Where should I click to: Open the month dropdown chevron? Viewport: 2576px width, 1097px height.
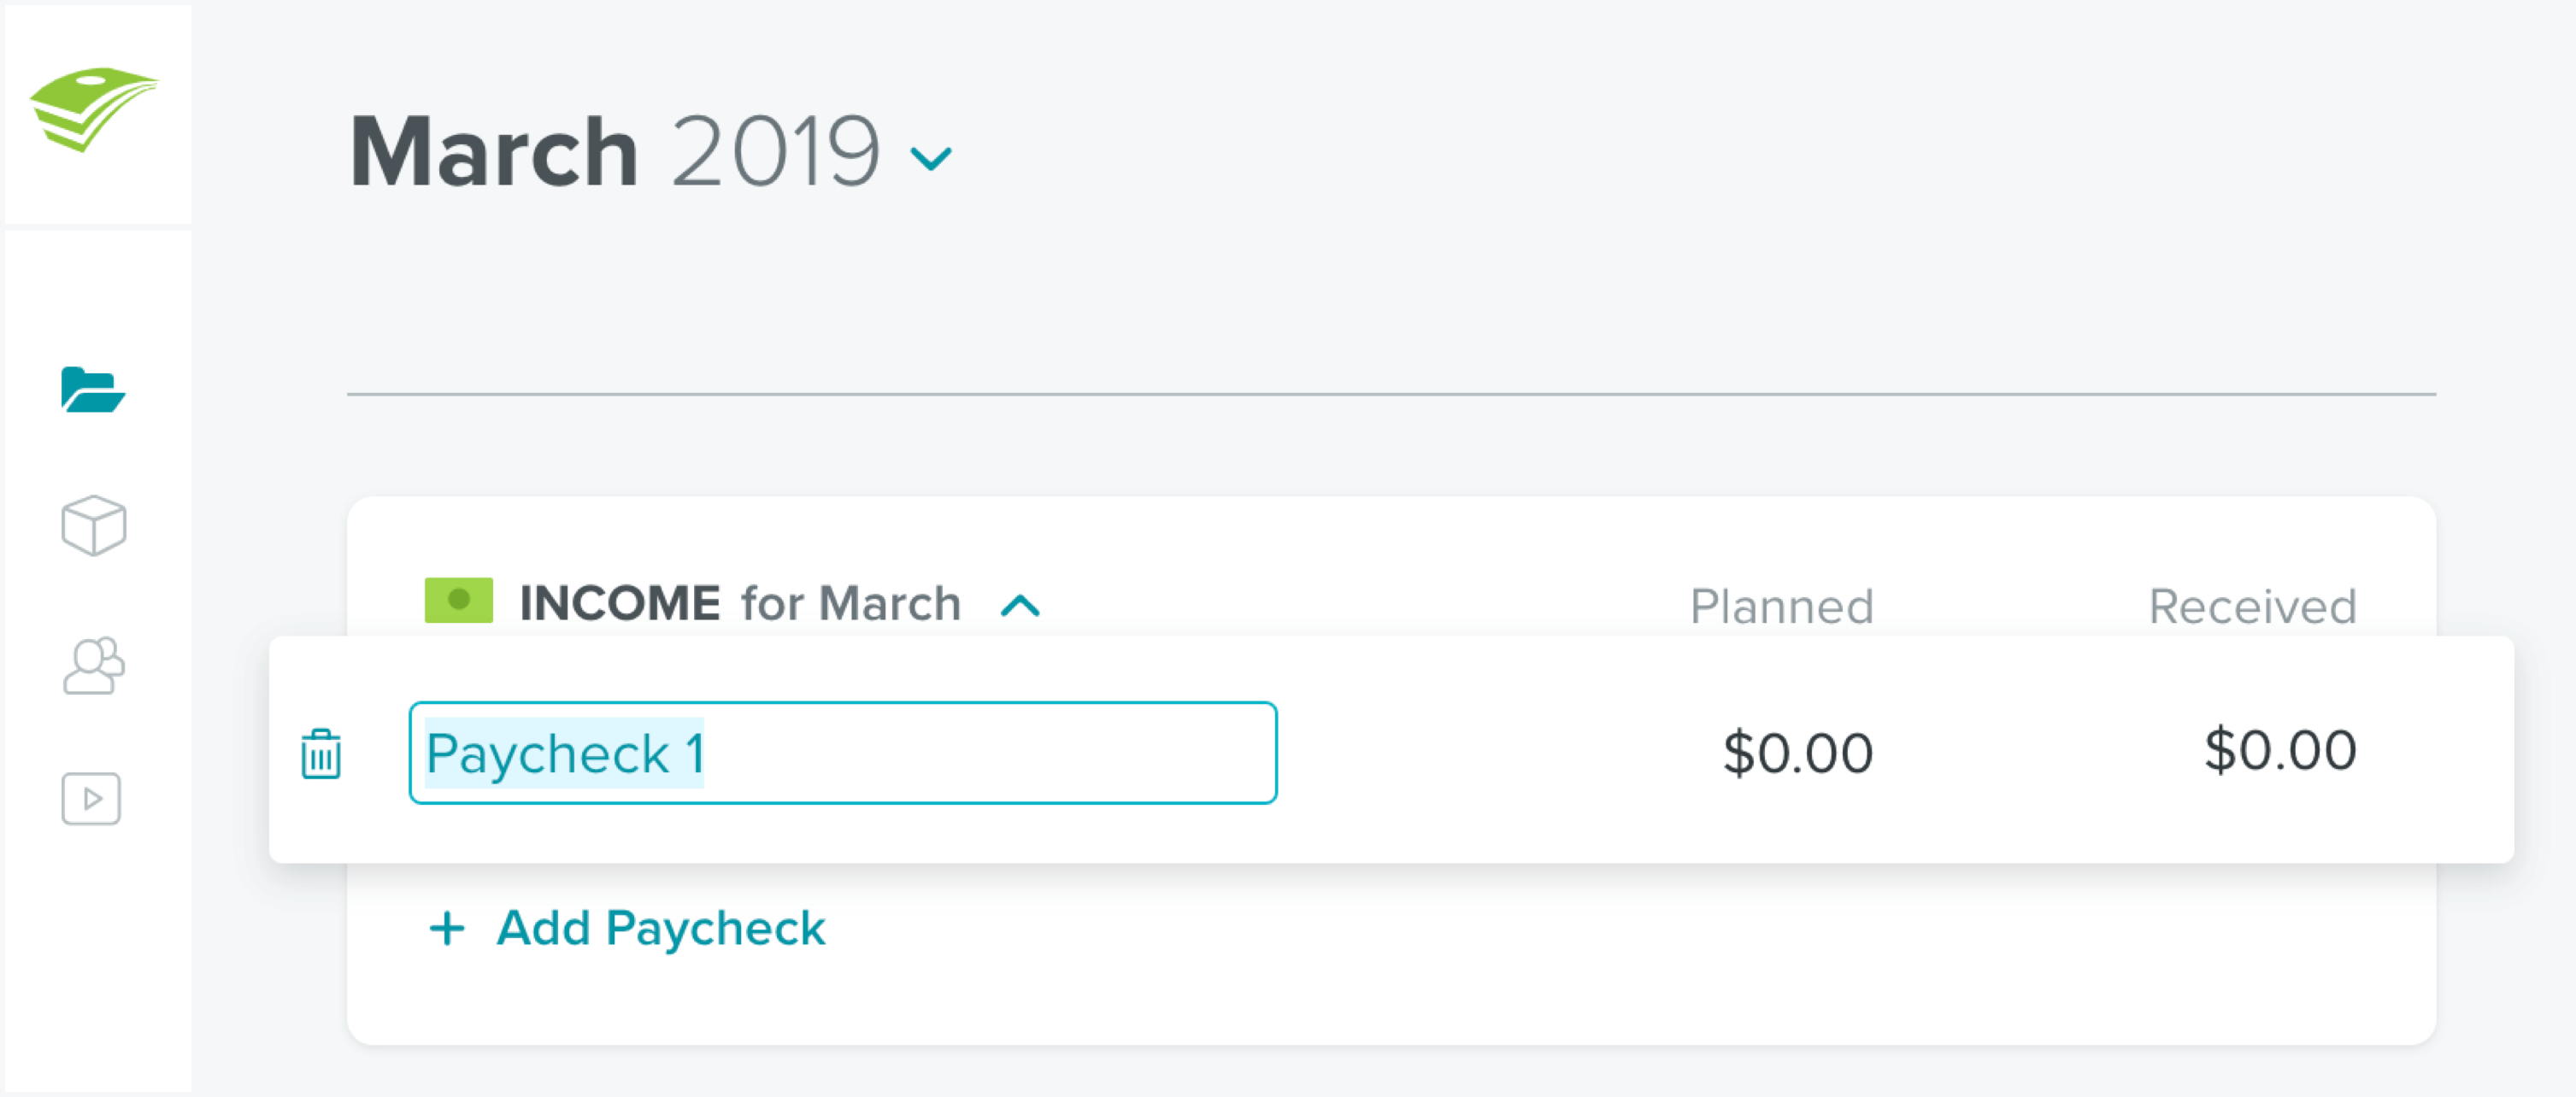click(931, 158)
